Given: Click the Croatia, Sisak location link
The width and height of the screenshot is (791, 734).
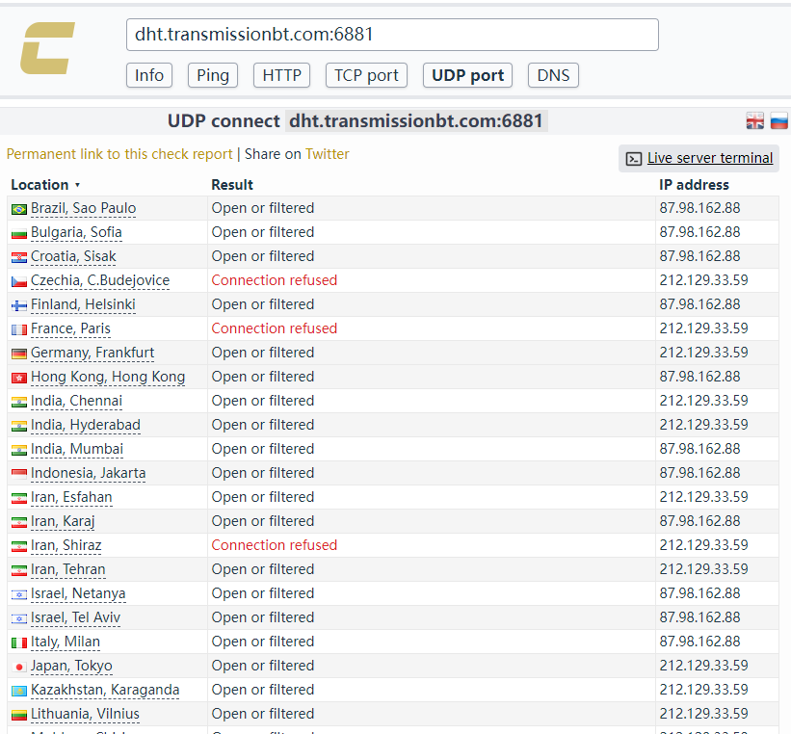Looking at the screenshot, I should (x=73, y=256).
